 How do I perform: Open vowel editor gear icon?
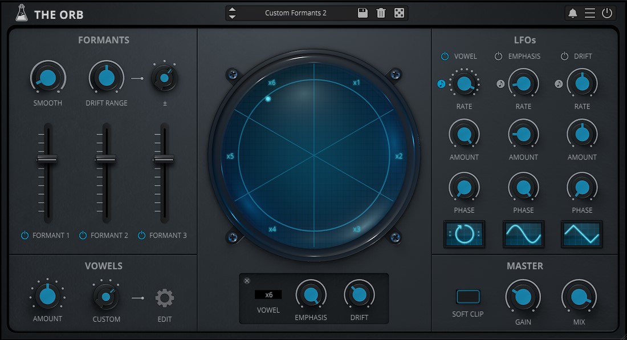(165, 298)
